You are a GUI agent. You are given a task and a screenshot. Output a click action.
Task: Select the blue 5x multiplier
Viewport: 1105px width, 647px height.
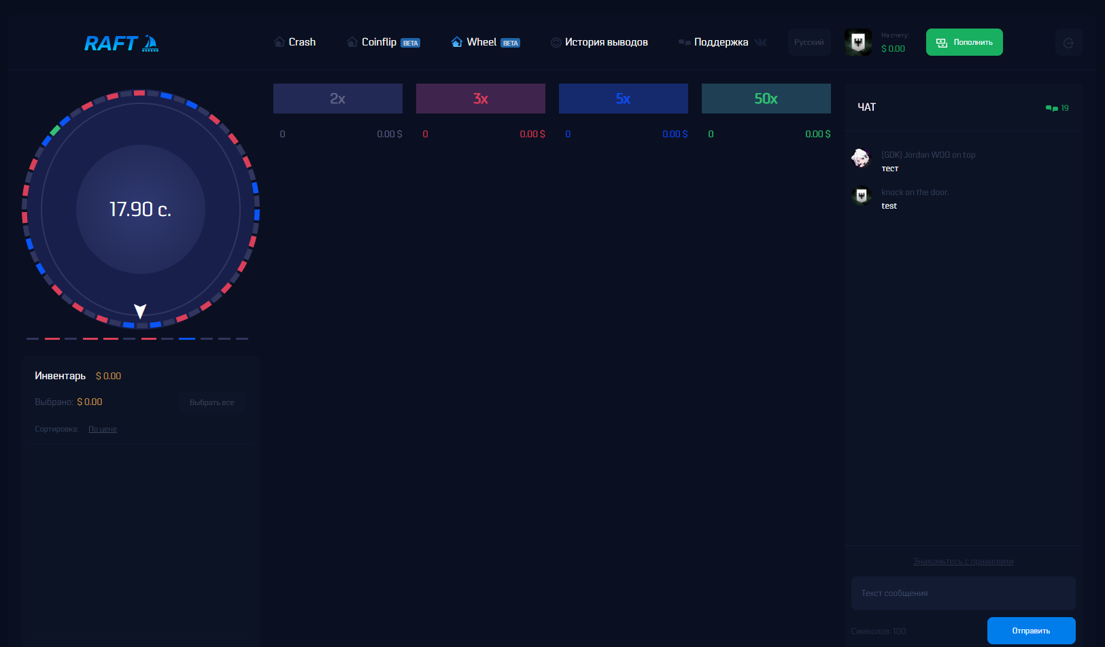click(x=624, y=99)
